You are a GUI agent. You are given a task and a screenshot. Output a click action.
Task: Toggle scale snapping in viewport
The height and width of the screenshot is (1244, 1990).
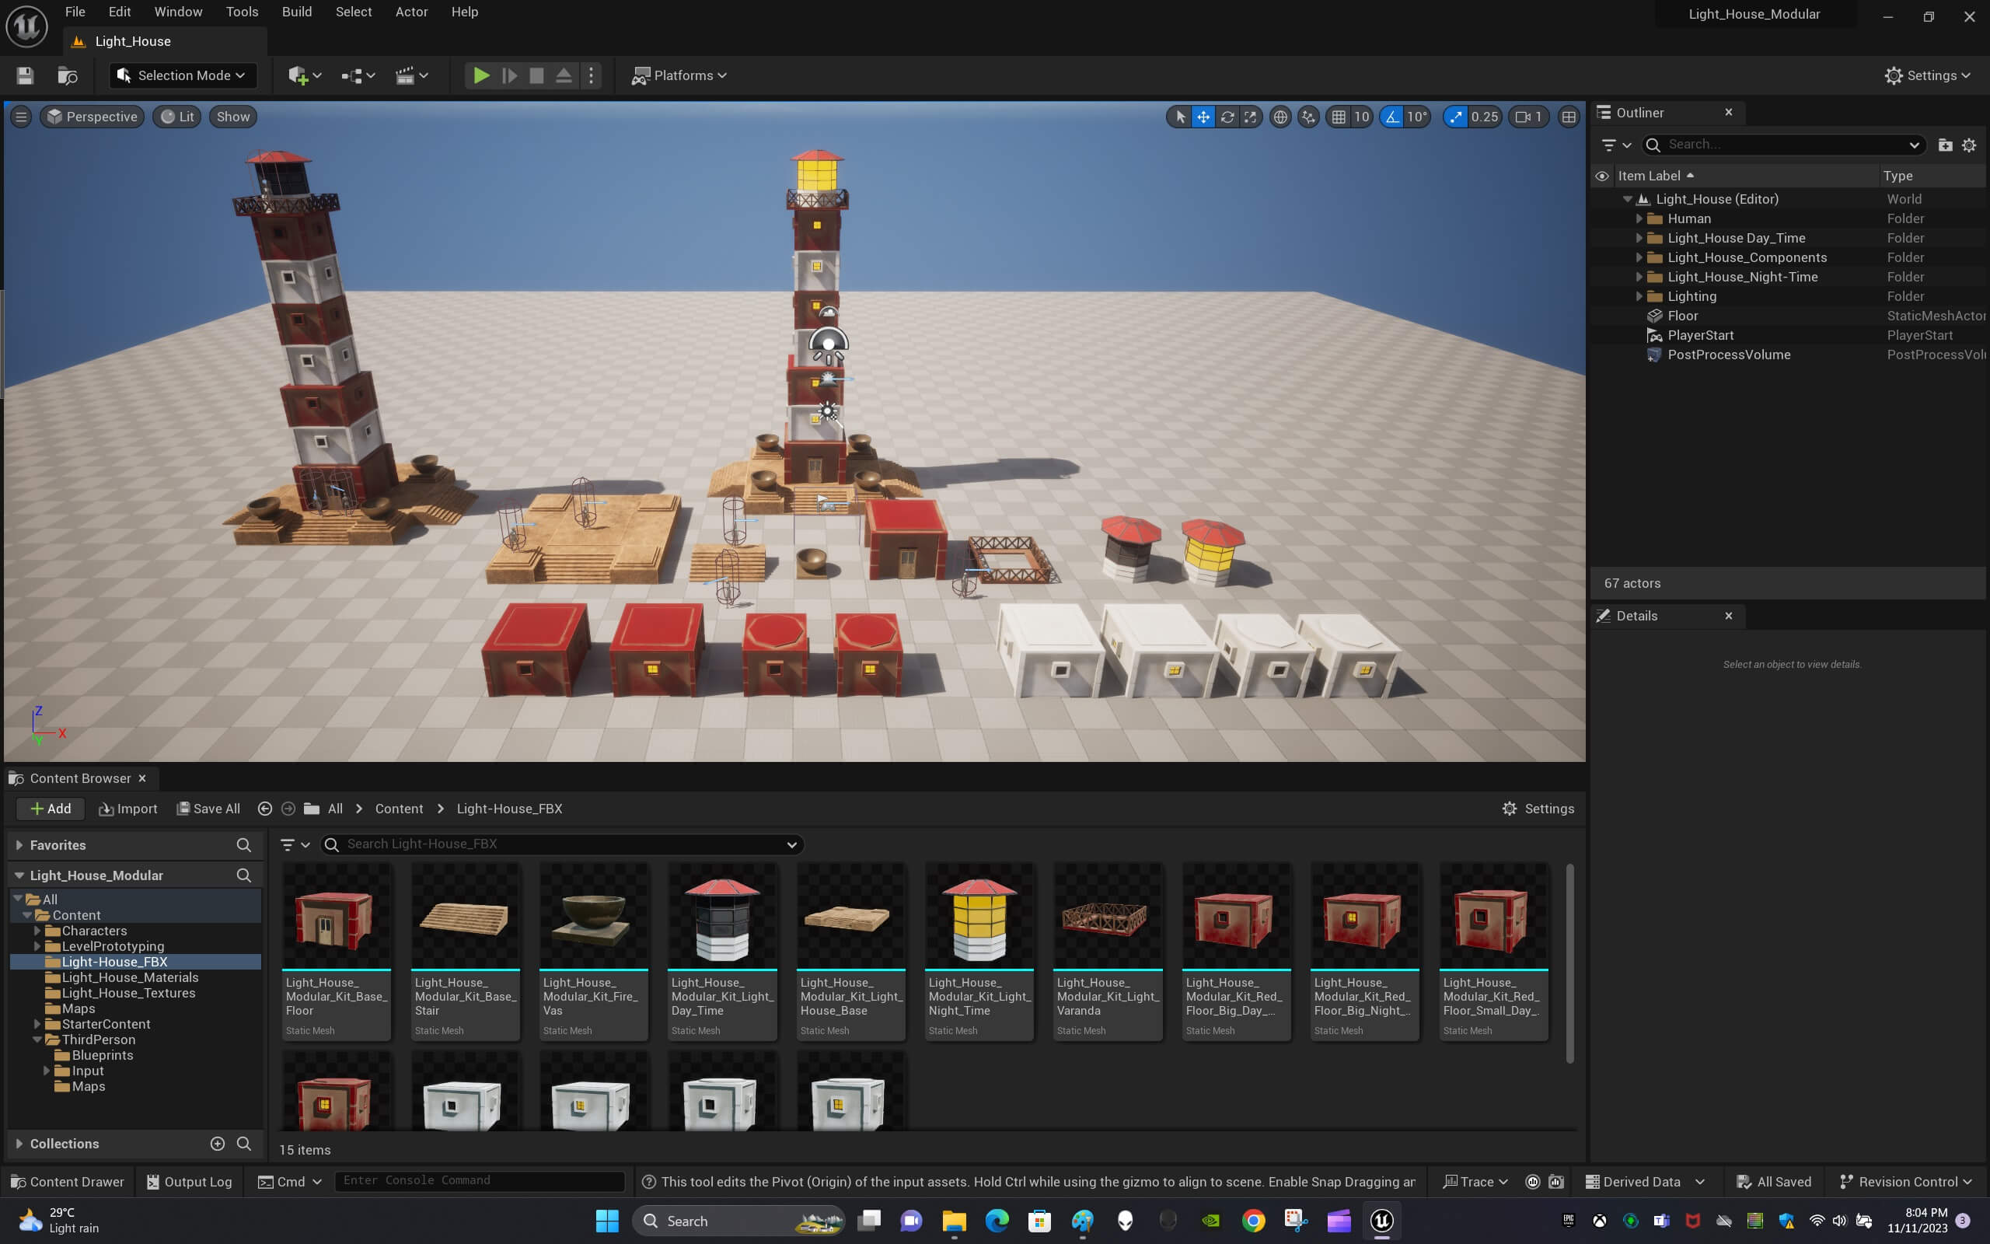coord(1455,117)
